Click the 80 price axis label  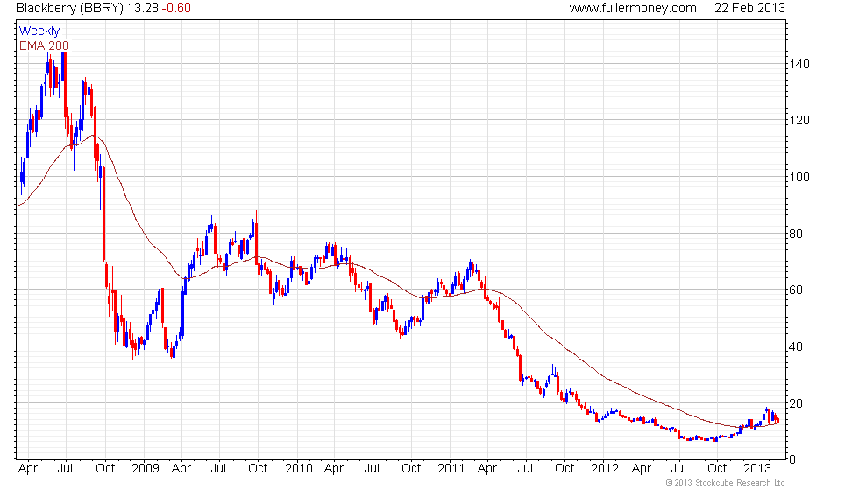coord(796,234)
